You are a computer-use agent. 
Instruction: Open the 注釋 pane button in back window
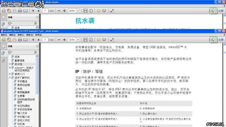coord(221,11)
